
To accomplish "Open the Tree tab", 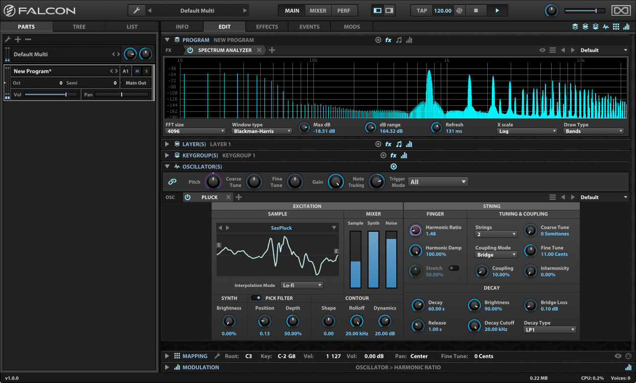I will pos(79,27).
